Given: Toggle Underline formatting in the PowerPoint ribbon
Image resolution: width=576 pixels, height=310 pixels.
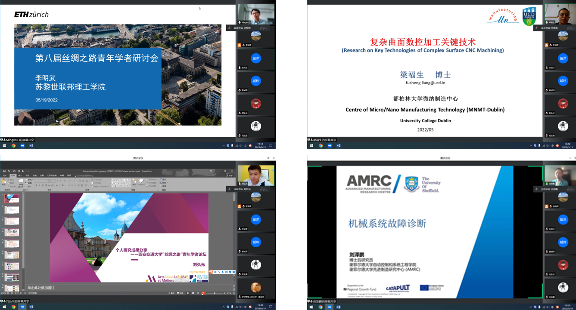Looking at the screenshot, I should (43, 186).
